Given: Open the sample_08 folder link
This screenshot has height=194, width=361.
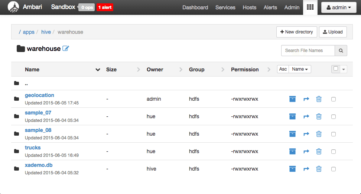Looking at the screenshot, I should pyautogui.click(x=38, y=130).
